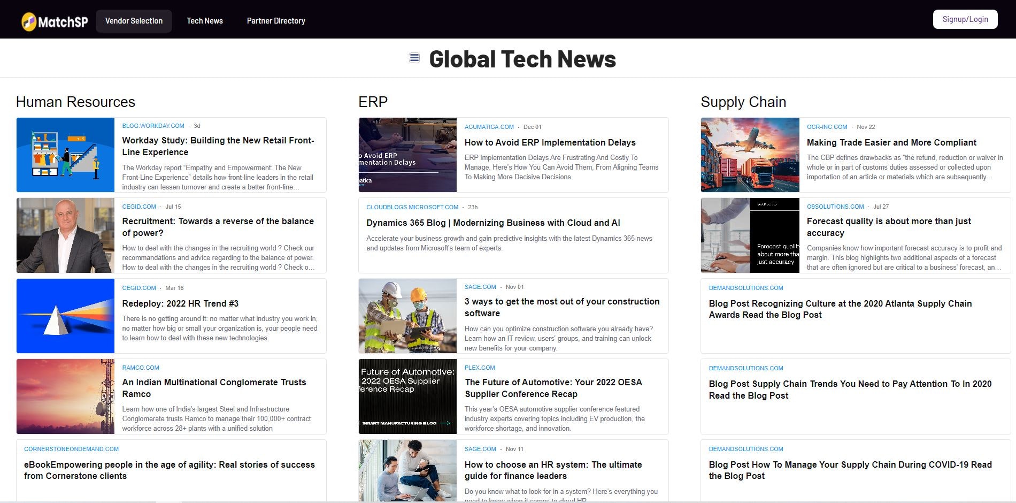Screen dimensions: 1016x503
Task: Click the ERP column heading
Action: (x=373, y=102)
